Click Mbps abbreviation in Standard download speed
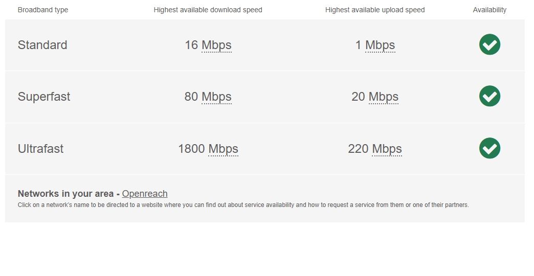The width and height of the screenshot is (534, 276). coord(216,45)
